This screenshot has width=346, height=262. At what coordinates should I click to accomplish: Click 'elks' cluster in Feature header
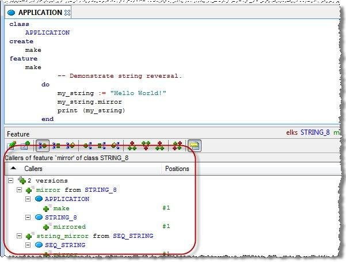292,132
